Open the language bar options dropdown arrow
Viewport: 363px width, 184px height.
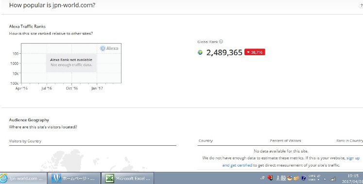point(319,180)
